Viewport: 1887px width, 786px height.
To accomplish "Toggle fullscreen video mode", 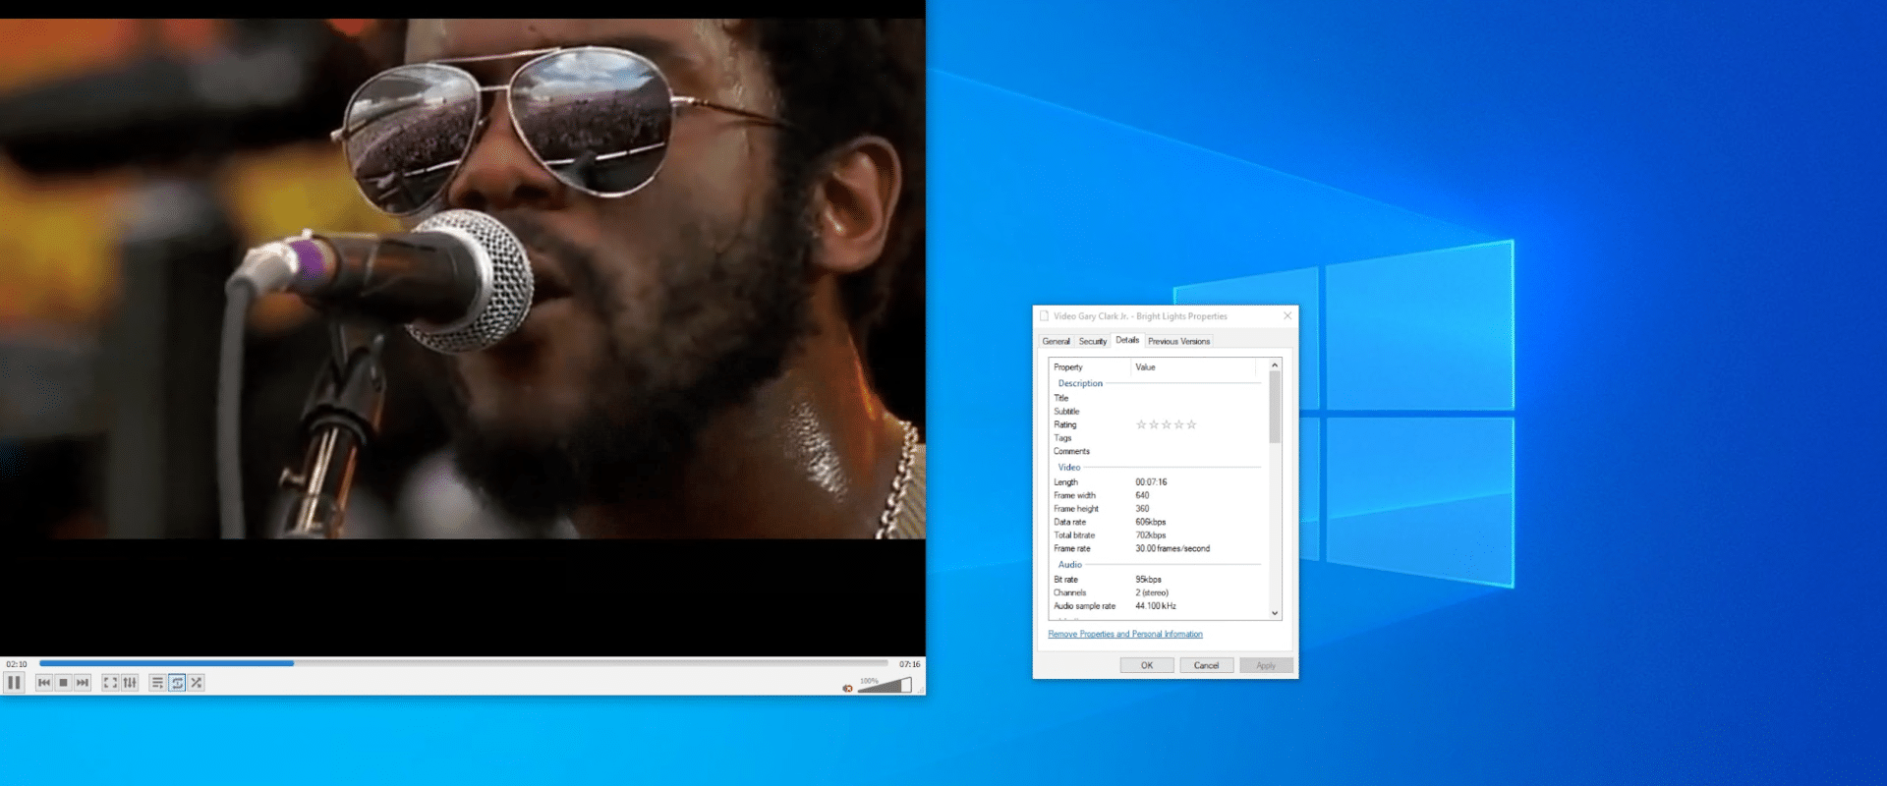I will tap(110, 683).
